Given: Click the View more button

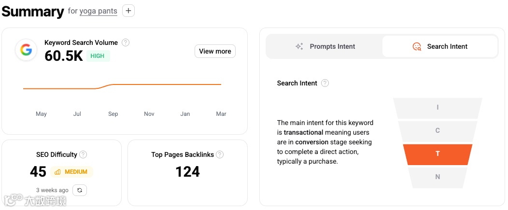Looking at the screenshot, I should pyautogui.click(x=215, y=51).
